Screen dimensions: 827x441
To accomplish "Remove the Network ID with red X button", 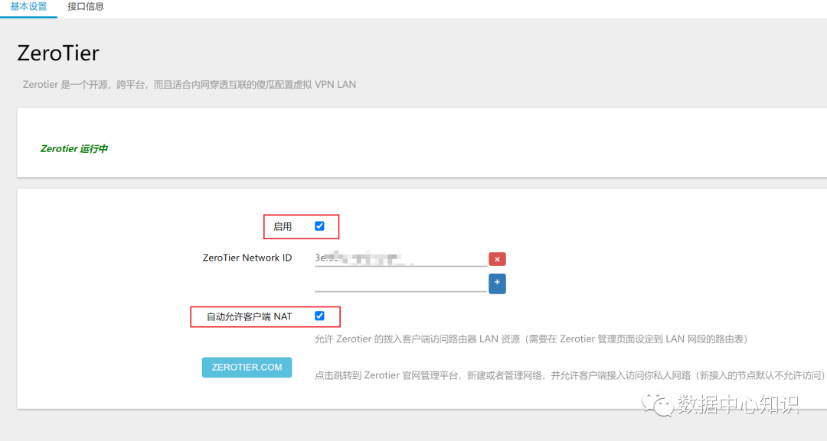I will pos(497,259).
